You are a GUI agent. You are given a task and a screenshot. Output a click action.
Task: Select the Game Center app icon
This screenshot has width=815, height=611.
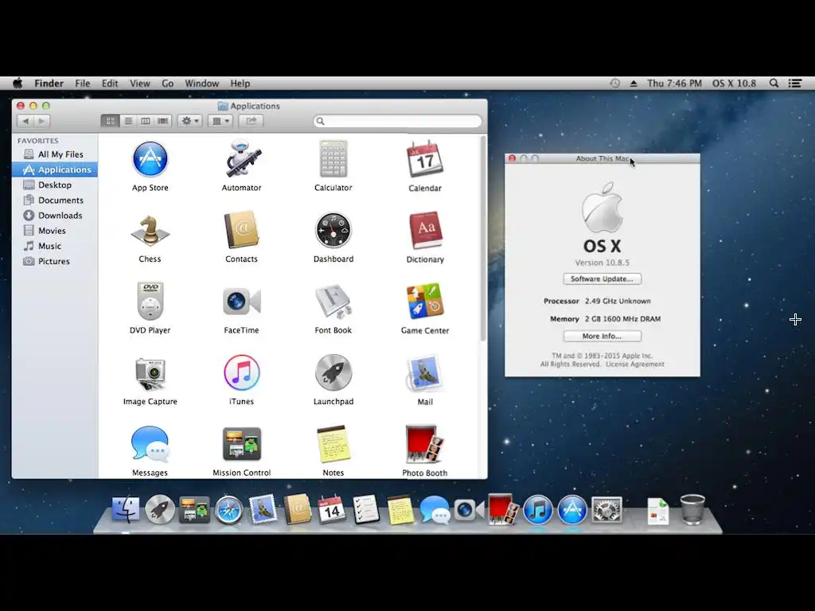pos(425,302)
